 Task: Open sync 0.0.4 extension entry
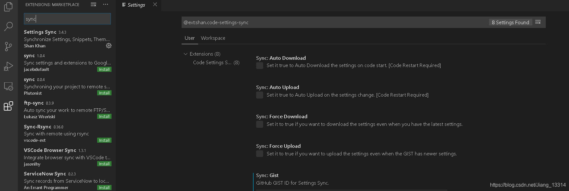coord(67,86)
